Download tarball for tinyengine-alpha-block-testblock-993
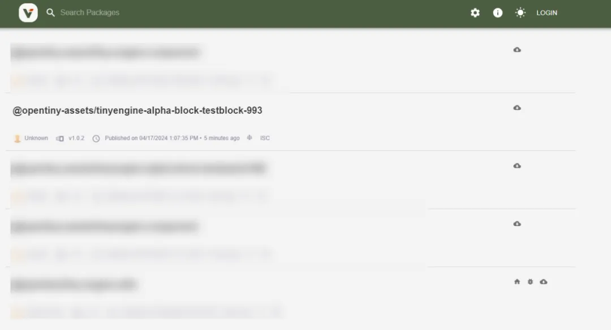The image size is (611, 330). pos(517,108)
